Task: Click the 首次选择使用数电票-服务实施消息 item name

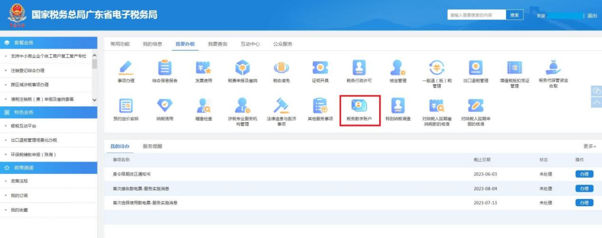Action: tap(145, 203)
